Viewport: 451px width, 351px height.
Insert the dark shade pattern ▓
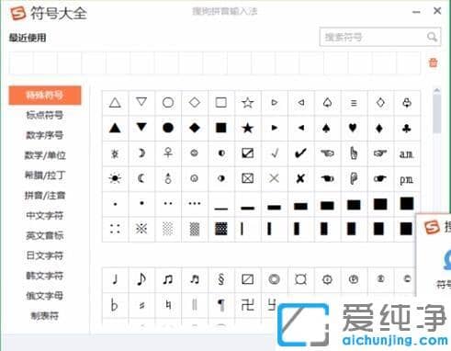tap(221, 229)
